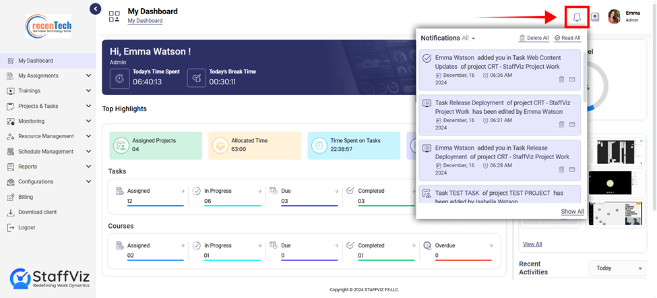Click the Time Spent on Tasks icon
The height and width of the screenshot is (298, 657).
tap(319, 146)
